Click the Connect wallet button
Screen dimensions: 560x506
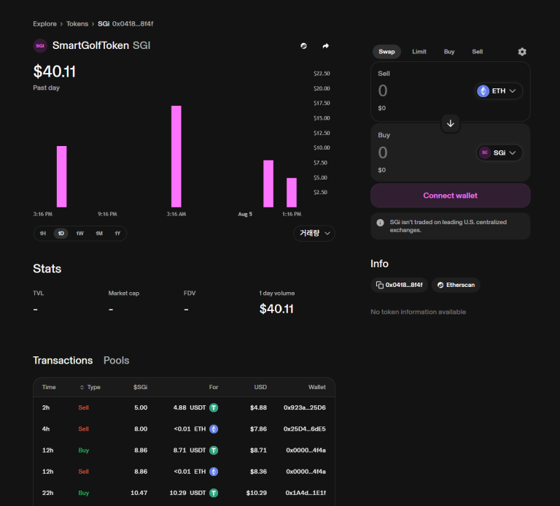click(451, 196)
